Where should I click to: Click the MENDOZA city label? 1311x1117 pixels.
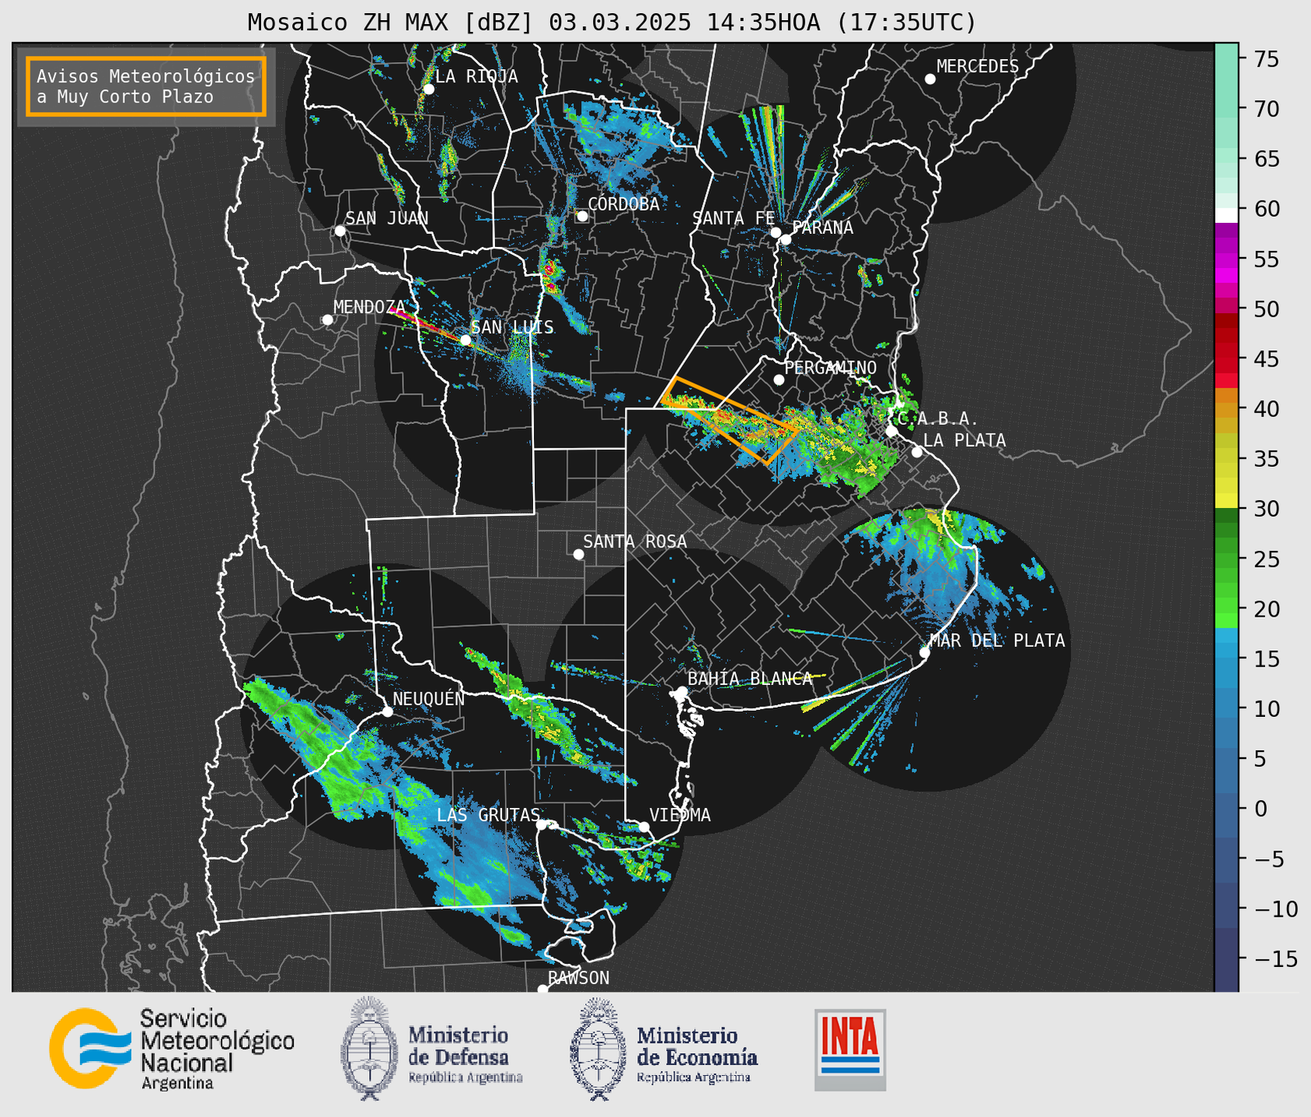point(370,307)
